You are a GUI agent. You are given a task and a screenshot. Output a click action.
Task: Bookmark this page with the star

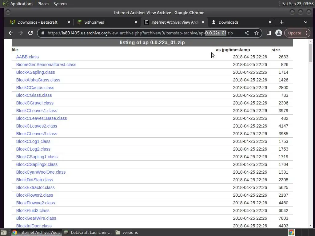256,33
